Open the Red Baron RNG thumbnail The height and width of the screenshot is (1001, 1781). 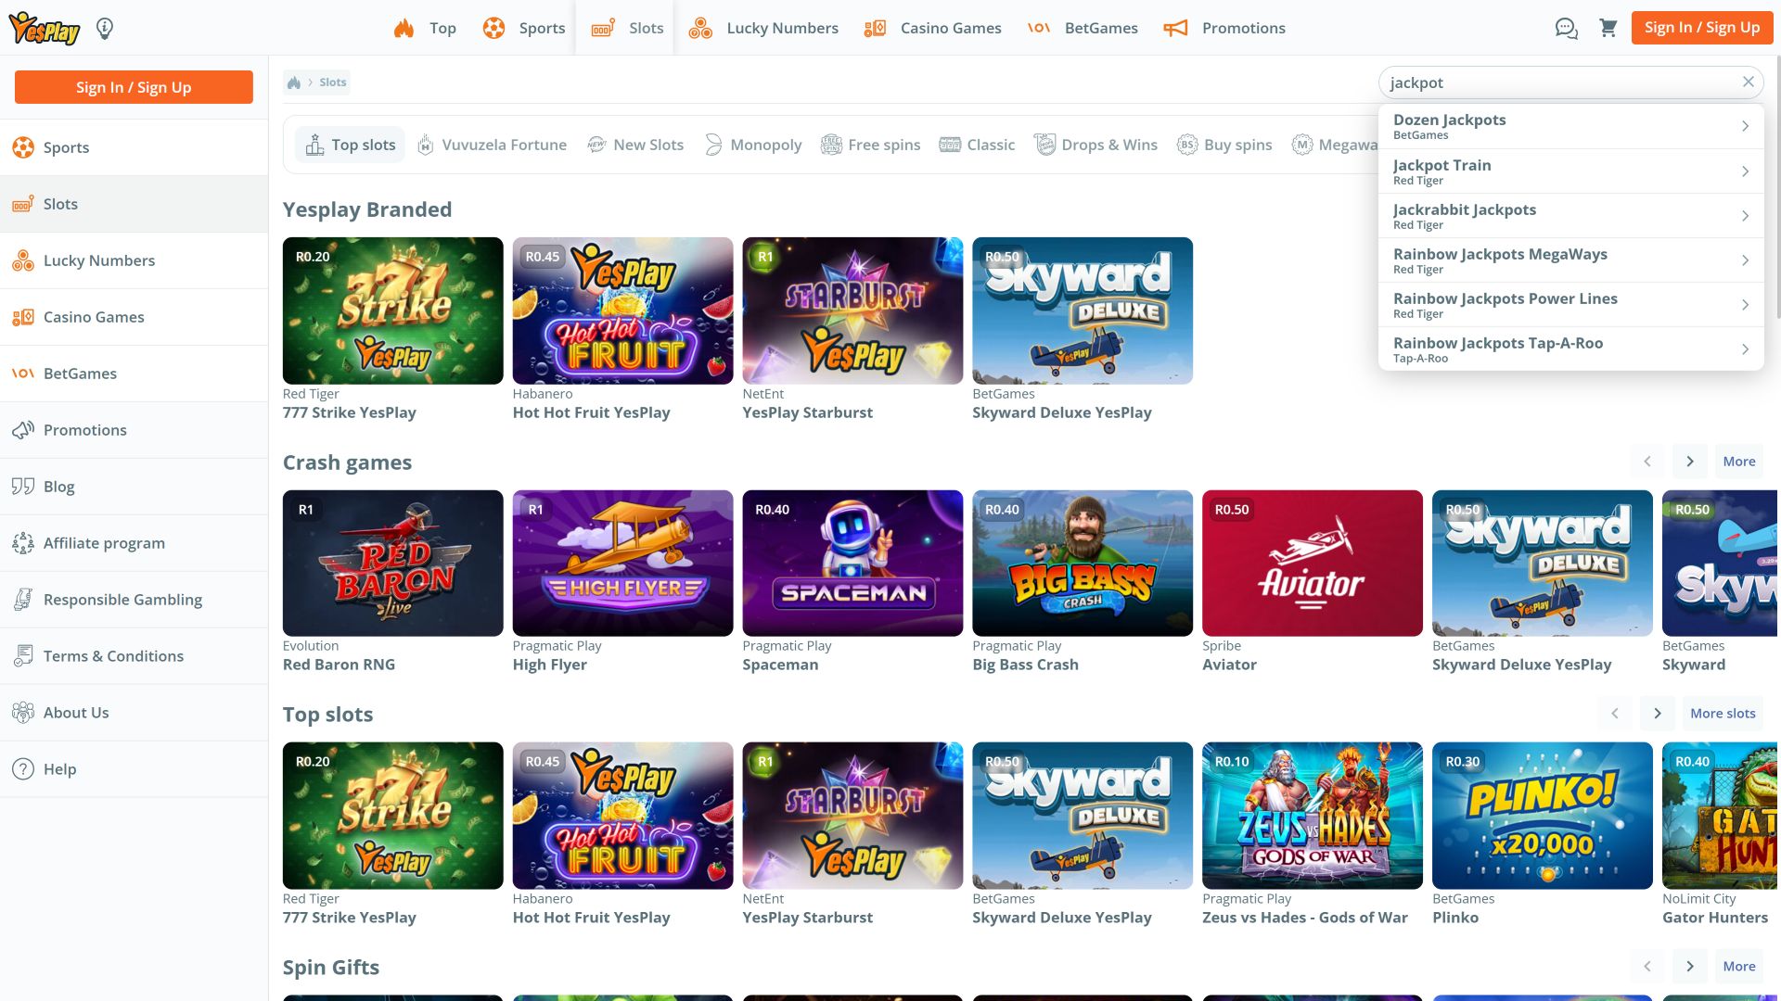[x=393, y=563]
